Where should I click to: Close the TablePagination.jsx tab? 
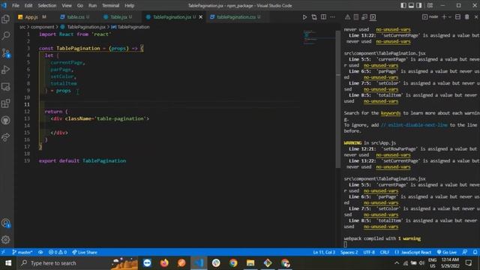(201, 17)
